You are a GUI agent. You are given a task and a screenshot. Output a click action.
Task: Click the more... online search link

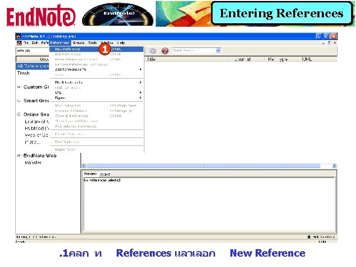33,142
